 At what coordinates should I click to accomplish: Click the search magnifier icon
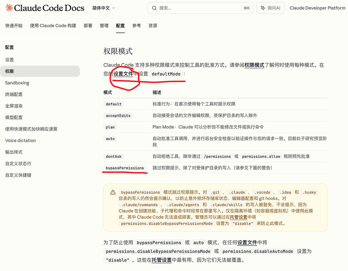[154, 8]
